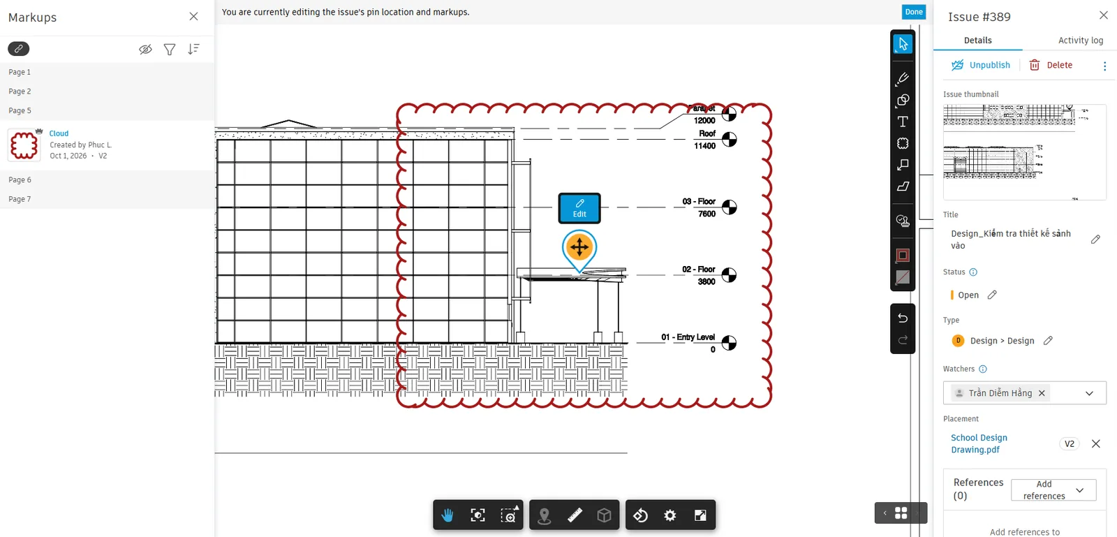Activate the pan hand tool
Screen dimensions: 1117x537
447,515
